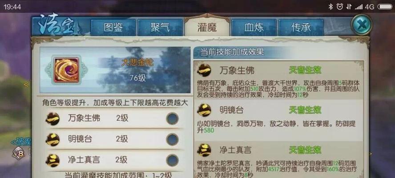Select the radio circle beside 明镜台 2级

point(172,139)
